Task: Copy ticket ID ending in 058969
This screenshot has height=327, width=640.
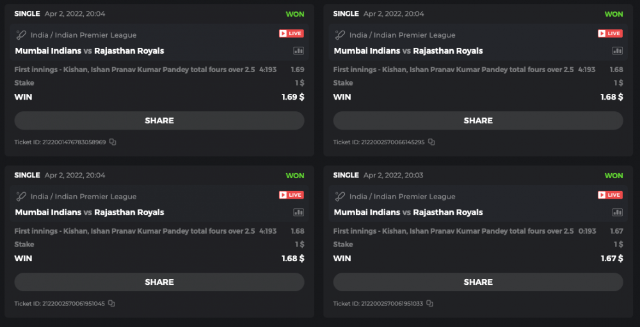Action: (112, 142)
